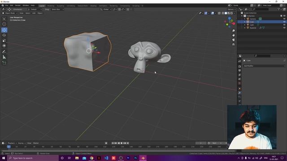Activate the Scale tool
This screenshot has width=287, height=161.
coord(4,41)
